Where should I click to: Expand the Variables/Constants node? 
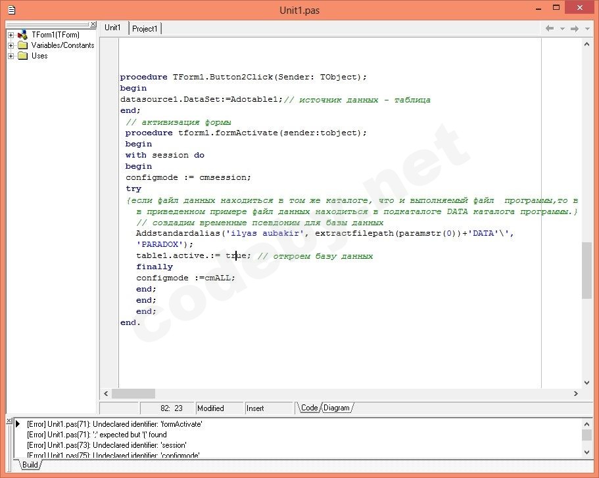click(x=11, y=45)
